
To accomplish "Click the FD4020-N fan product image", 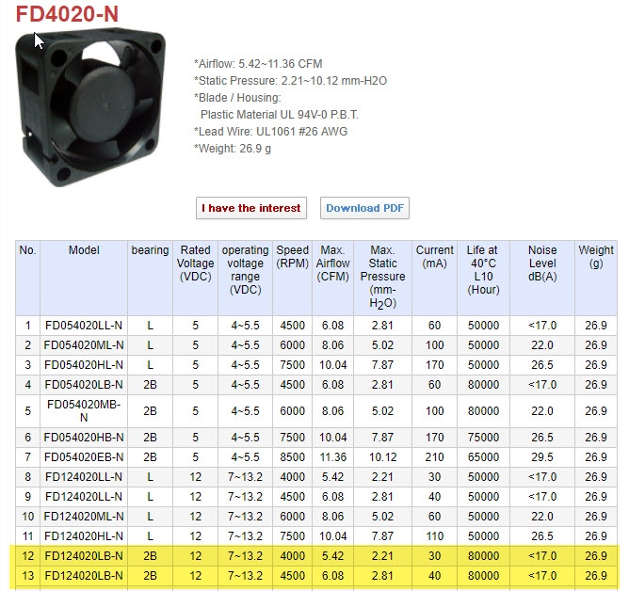I will pyautogui.click(x=90, y=106).
